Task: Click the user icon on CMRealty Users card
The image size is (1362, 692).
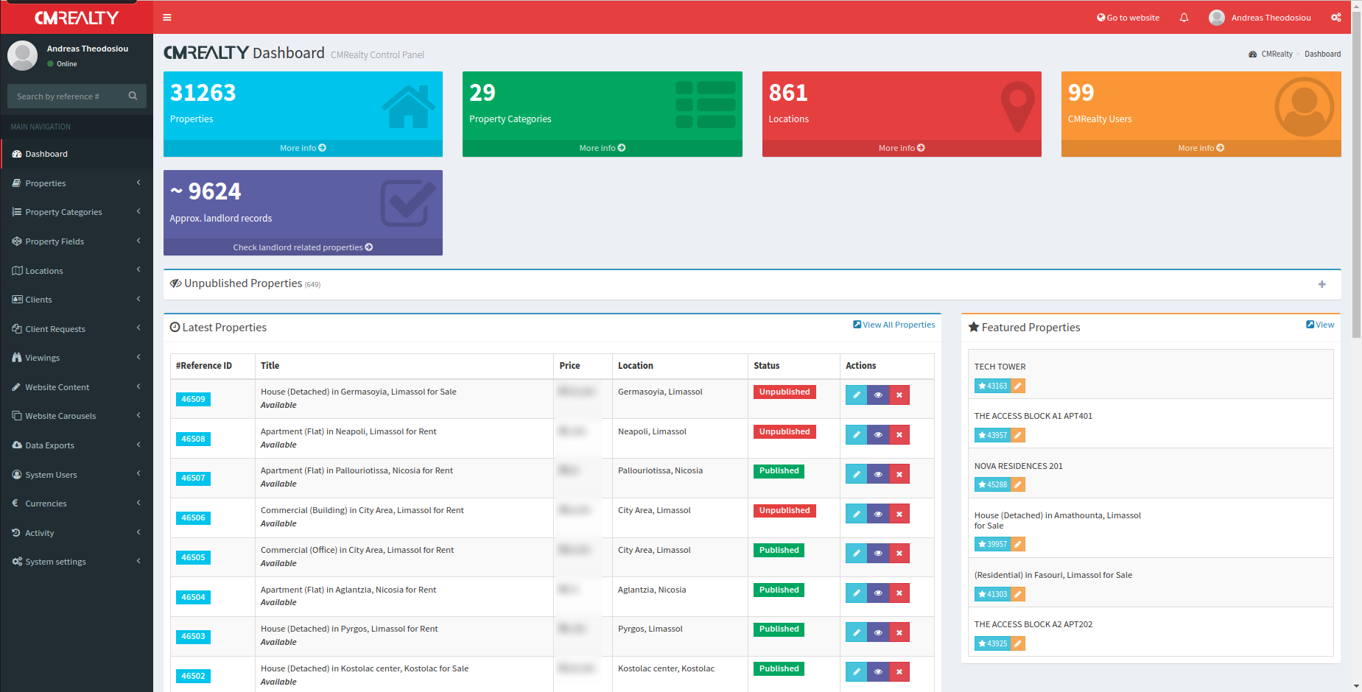Action: (x=1305, y=107)
